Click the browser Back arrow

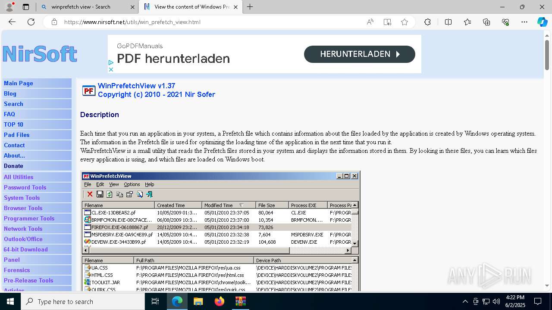coord(12,22)
